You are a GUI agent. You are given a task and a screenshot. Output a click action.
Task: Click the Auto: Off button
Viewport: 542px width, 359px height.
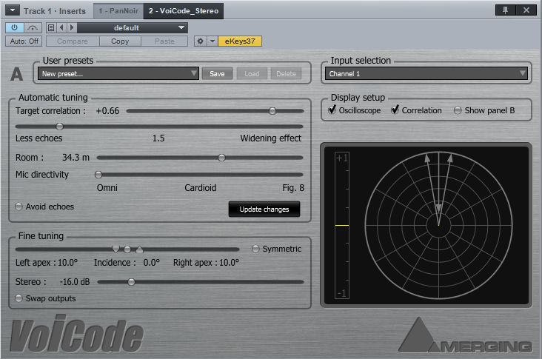[24, 41]
